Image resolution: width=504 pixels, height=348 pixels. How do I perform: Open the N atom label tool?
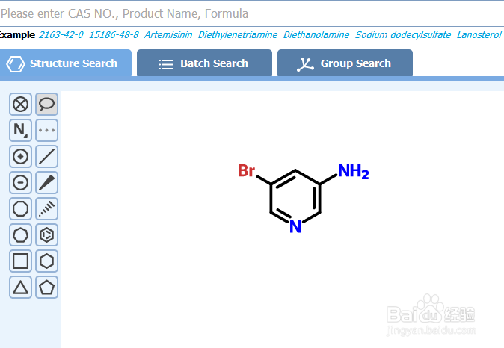(x=21, y=131)
